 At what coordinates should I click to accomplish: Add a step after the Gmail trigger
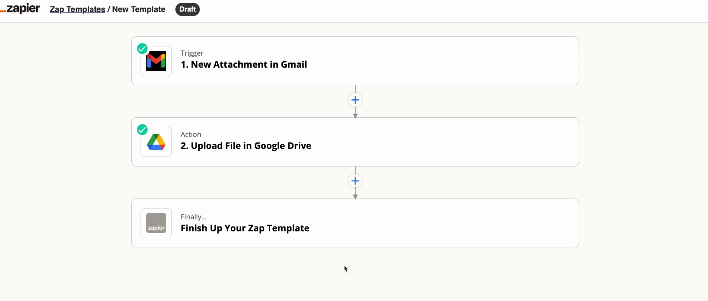coord(355,100)
